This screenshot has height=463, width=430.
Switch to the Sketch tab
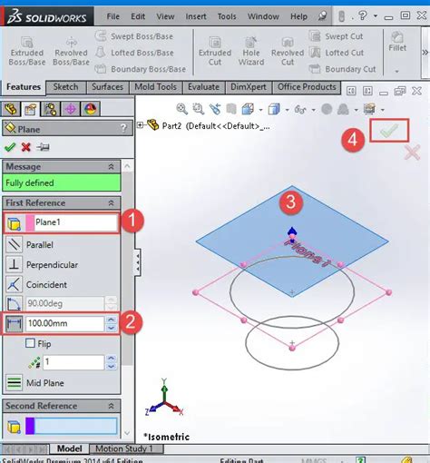click(x=65, y=87)
